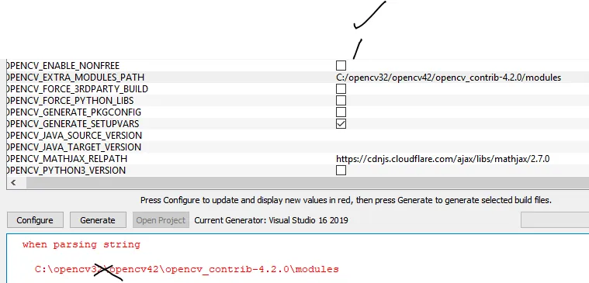Screen dimensions: 589x283
Task: Click the progress bar beside Current Generator
Action: click(x=555, y=220)
